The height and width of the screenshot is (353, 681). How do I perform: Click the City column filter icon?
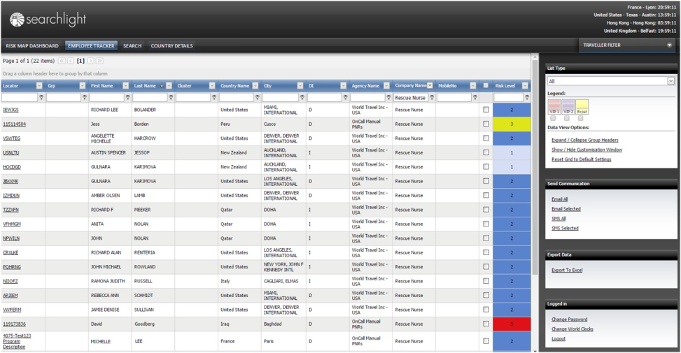pos(302,98)
